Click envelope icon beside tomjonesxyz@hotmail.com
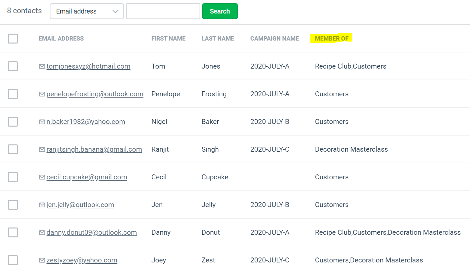This screenshot has height=272, width=470. point(42,67)
